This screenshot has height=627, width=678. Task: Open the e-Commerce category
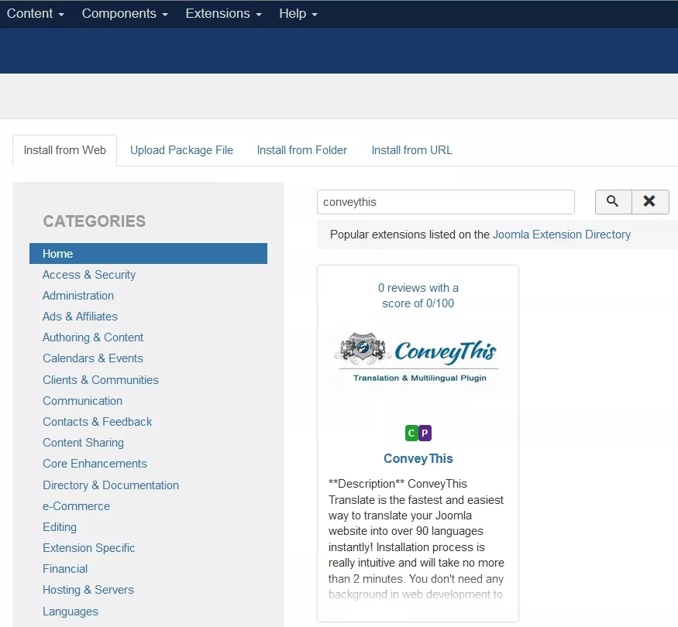[x=76, y=506]
